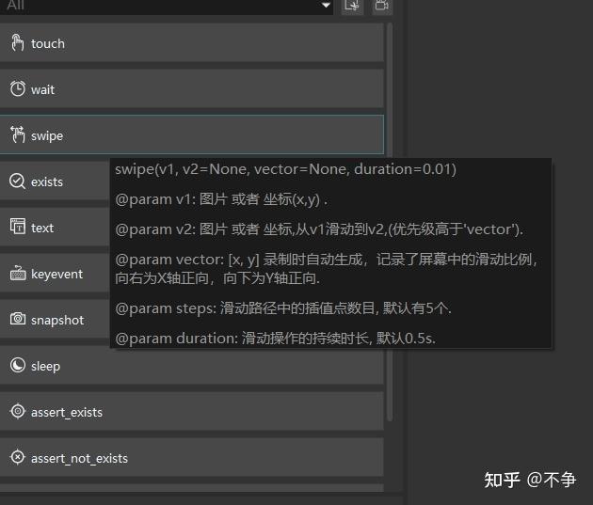Image resolution: width=593 pixels, height=505 pixels.
Task: Select the touch command label
Action: coord(48,43)
